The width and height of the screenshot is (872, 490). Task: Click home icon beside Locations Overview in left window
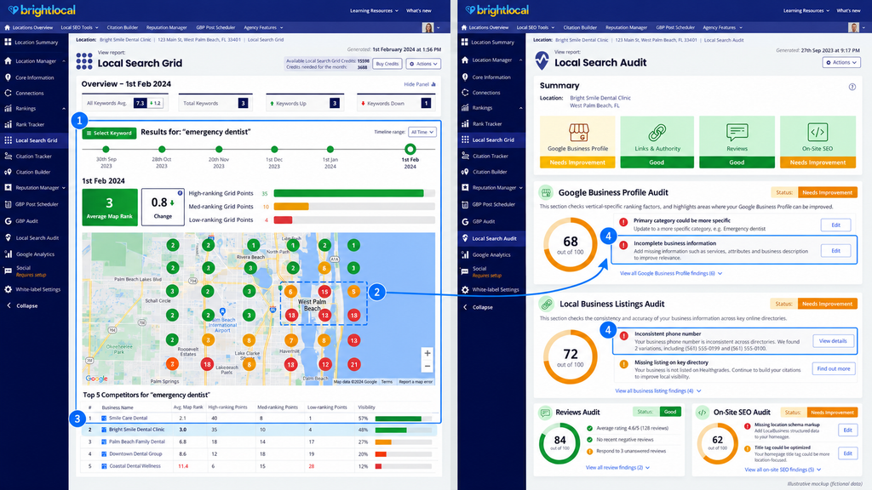[x=7, y=27]
